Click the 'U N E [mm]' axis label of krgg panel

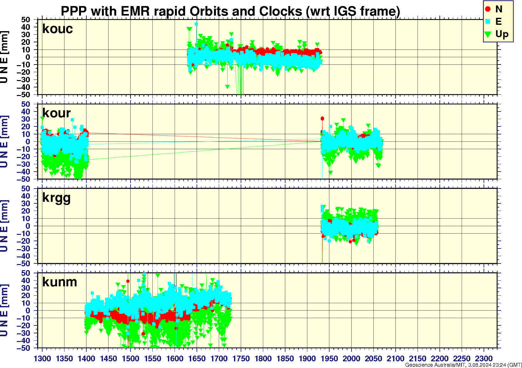coord(4,226)
